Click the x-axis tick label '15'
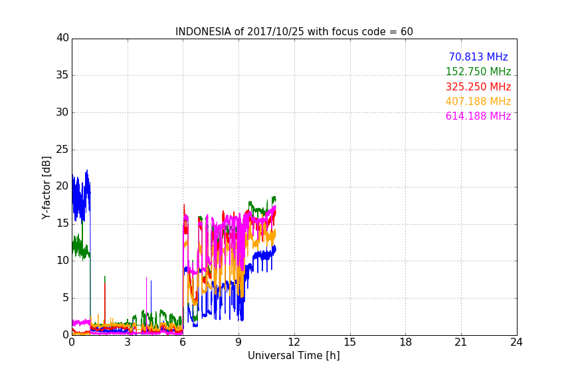 pyautogui.click(x=349, y=342)
